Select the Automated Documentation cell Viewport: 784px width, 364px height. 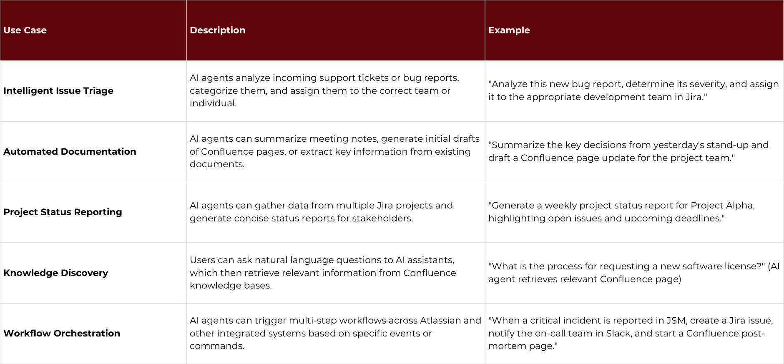[x=70, y=152]
